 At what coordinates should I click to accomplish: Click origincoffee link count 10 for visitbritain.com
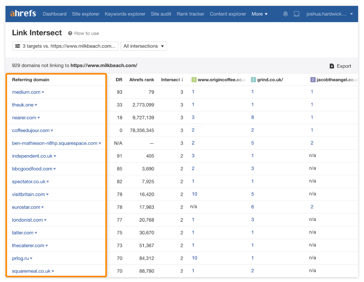point(194,194)
